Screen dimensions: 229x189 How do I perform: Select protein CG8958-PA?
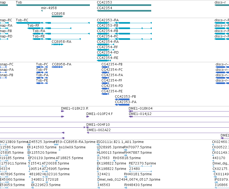[x=62, y=64]
